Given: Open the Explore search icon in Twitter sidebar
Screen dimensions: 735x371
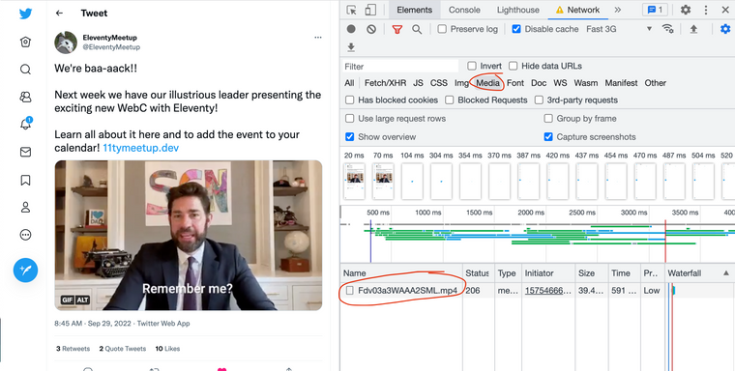Looking at the screenshot, I should click(25, 70).
